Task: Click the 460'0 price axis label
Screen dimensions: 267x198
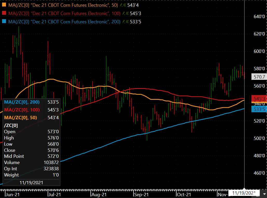Action: tap(259, 173)
